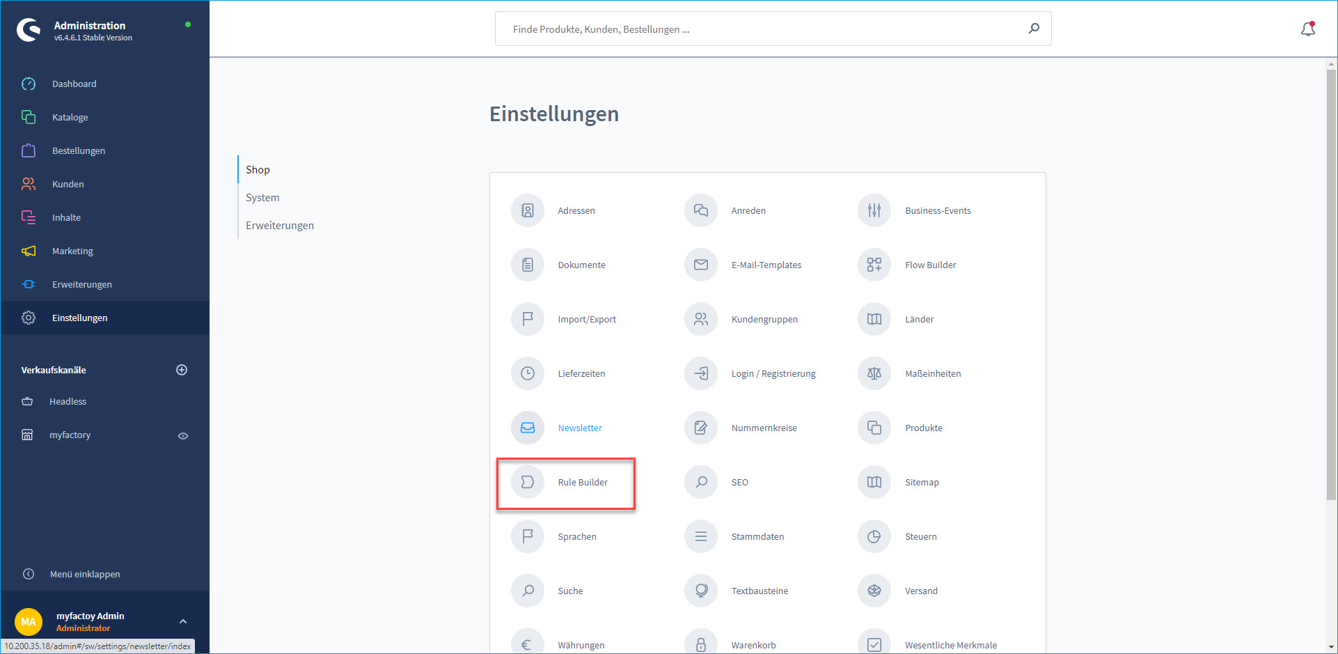Viewport: 1338px width, 654px height.
Task: Open the E-Mail-Templates settings icon
Action: coord(700,265)
